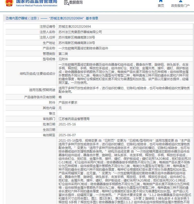Click the 型号规格 label
The image size is (194, 204).
click(49, 59)
